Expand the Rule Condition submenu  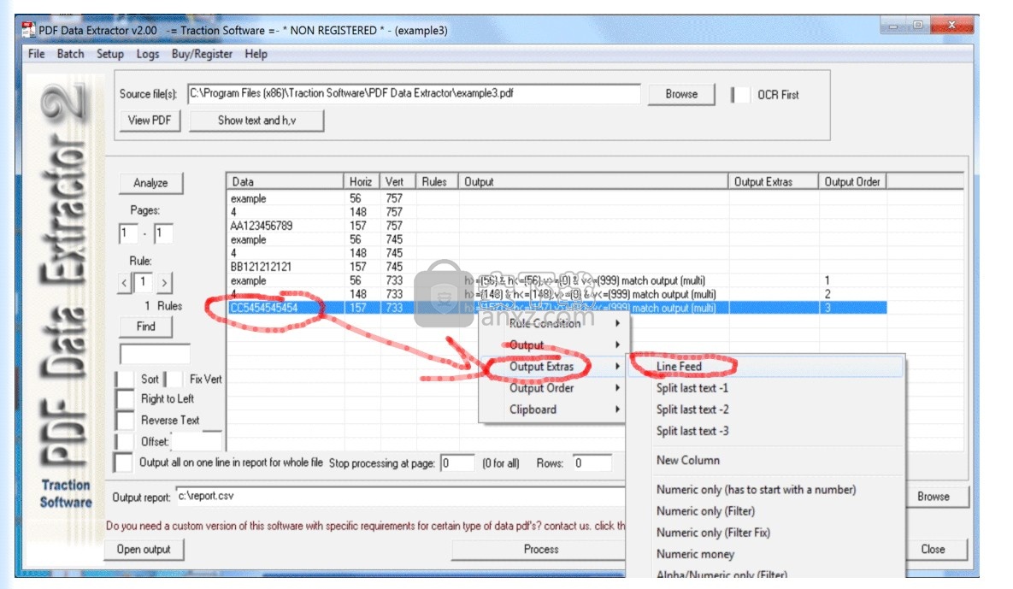(x=553, y=323)
